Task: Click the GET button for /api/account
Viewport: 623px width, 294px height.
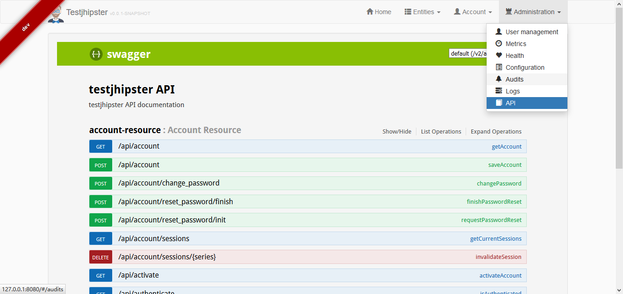Action: click(x=101, y=146)
